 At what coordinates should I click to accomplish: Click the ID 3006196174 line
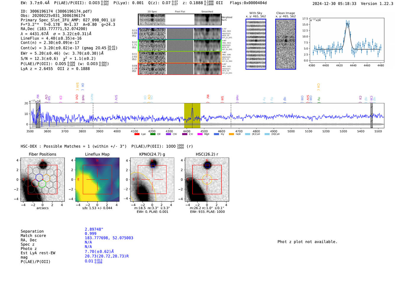[56, 11]
